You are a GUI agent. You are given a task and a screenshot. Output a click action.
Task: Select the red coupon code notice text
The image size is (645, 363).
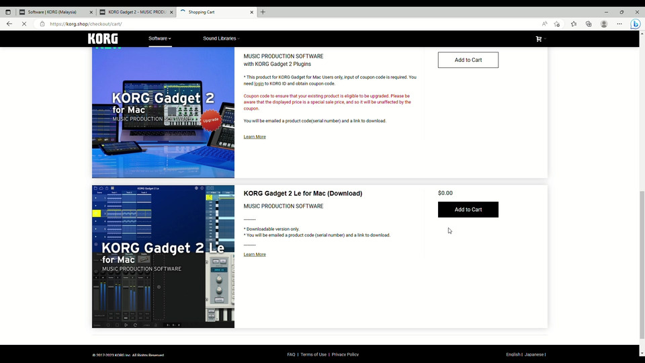327,102
